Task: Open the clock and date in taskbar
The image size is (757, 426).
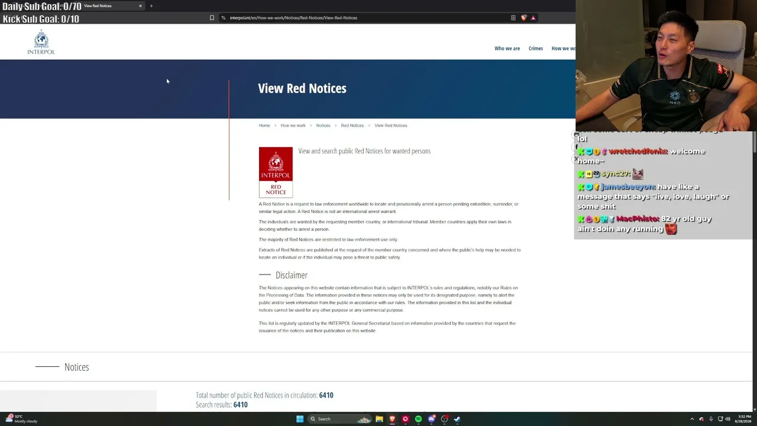Action: (743, 419)
